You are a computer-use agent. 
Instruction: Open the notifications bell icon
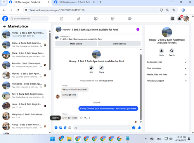tap(180, 19)
